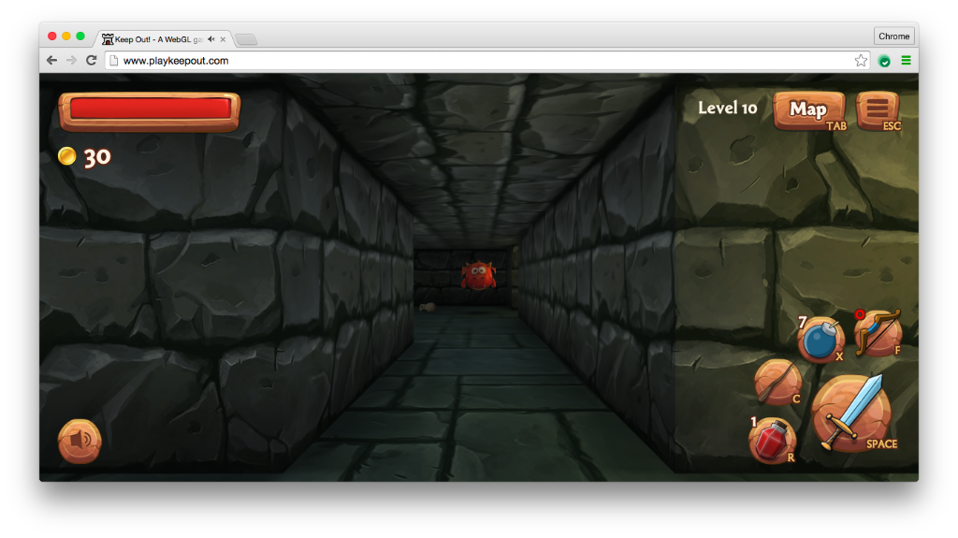Click the red monster enemy in corridor

[x=478, y=276]
